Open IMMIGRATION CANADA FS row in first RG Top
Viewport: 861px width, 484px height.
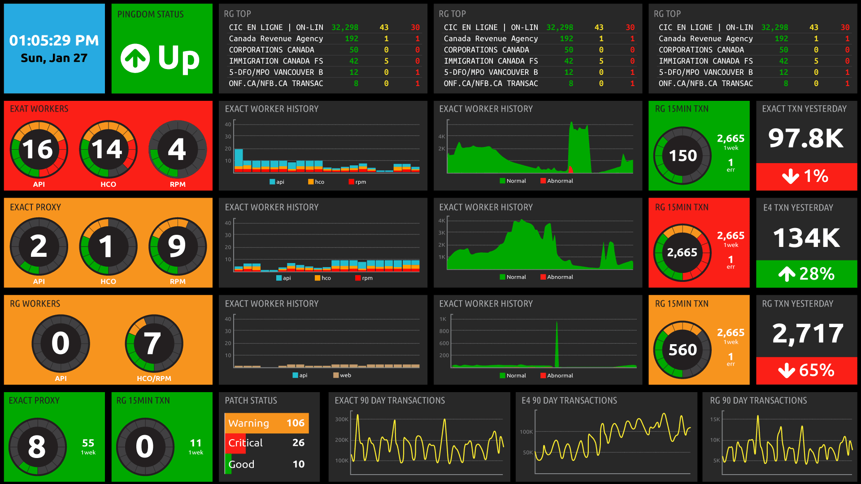[x=276, y=61]
